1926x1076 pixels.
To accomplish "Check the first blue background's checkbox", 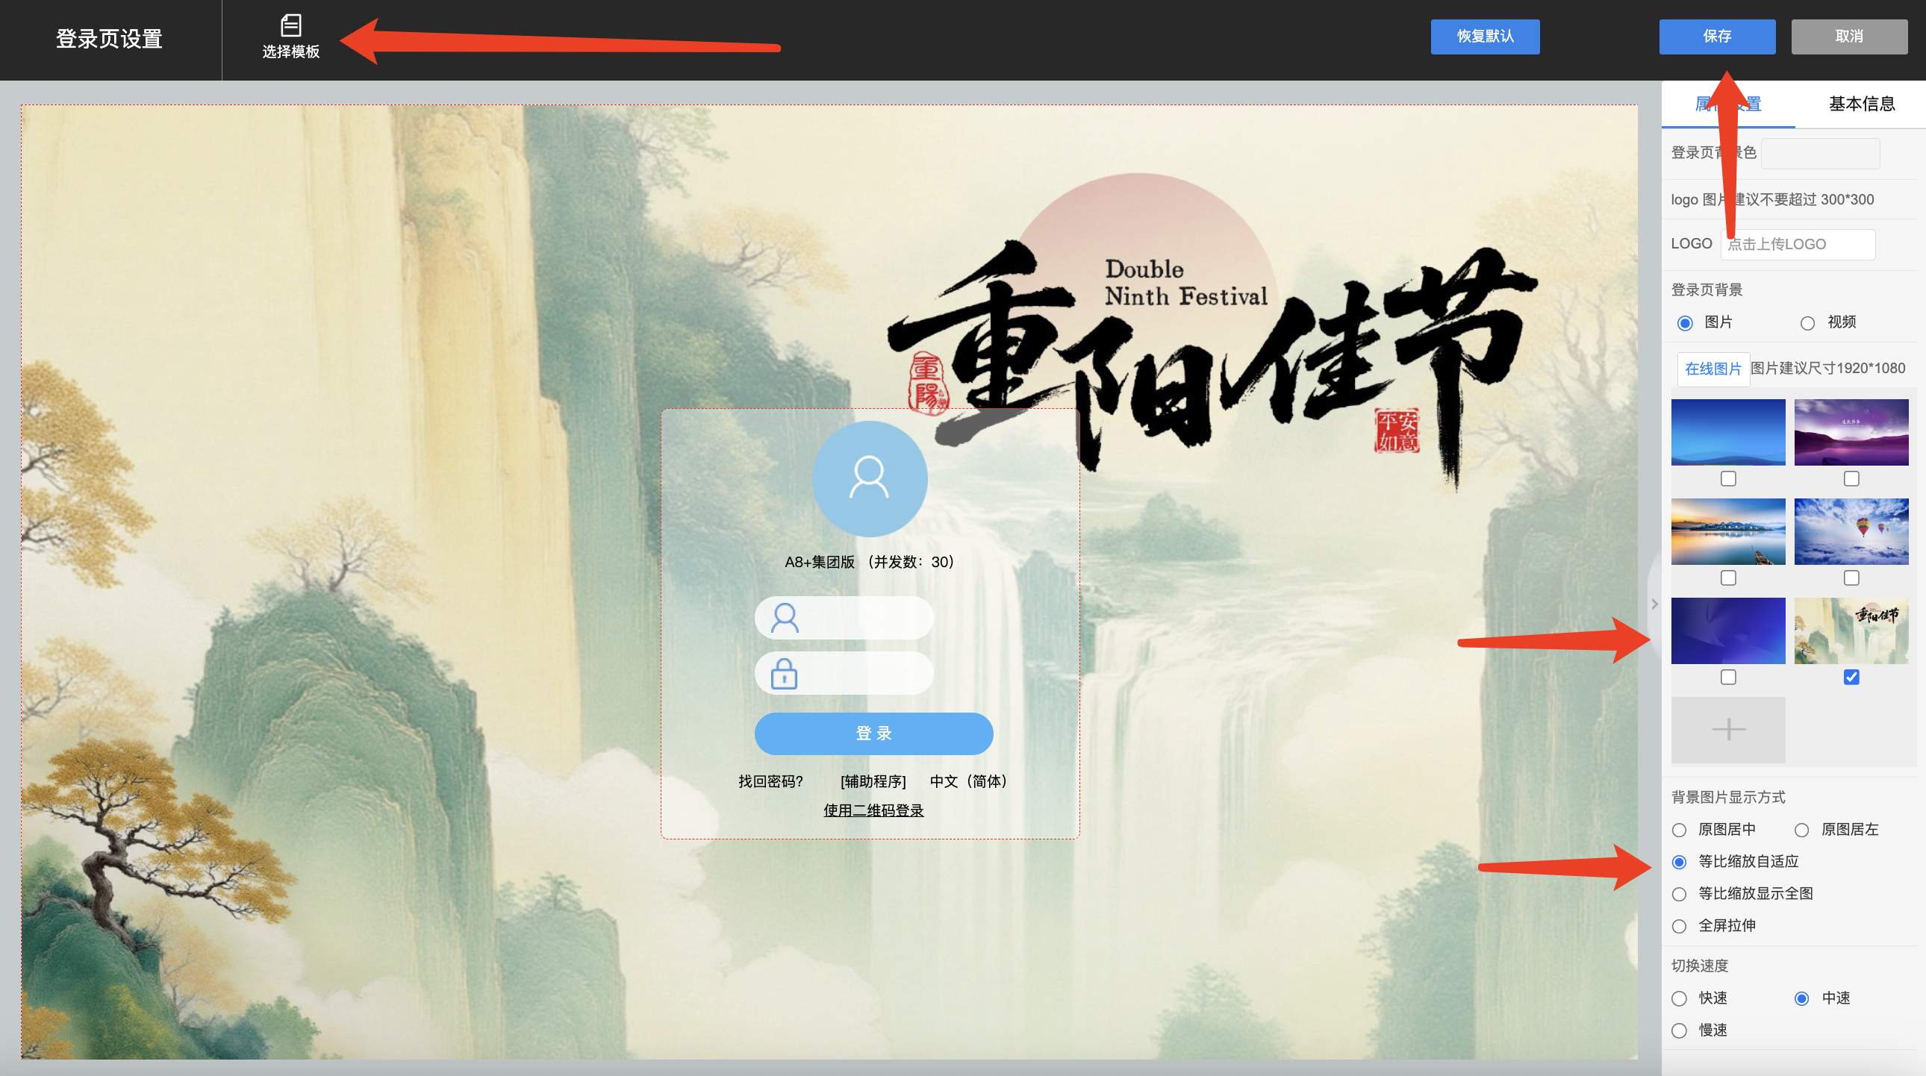I will (1728, 478).
